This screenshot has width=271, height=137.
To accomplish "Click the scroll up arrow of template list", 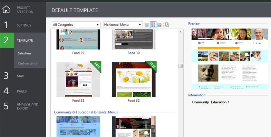I will (181, 32).
